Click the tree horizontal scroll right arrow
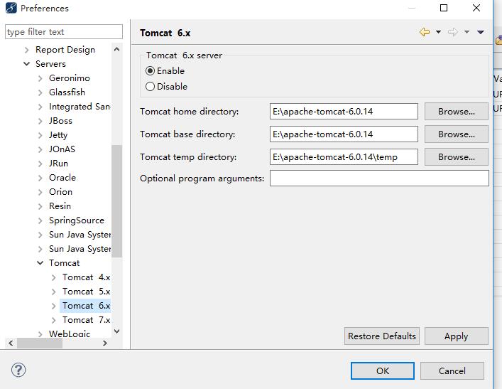Viewport: 502px width, 389px height. tap(105, 343)
